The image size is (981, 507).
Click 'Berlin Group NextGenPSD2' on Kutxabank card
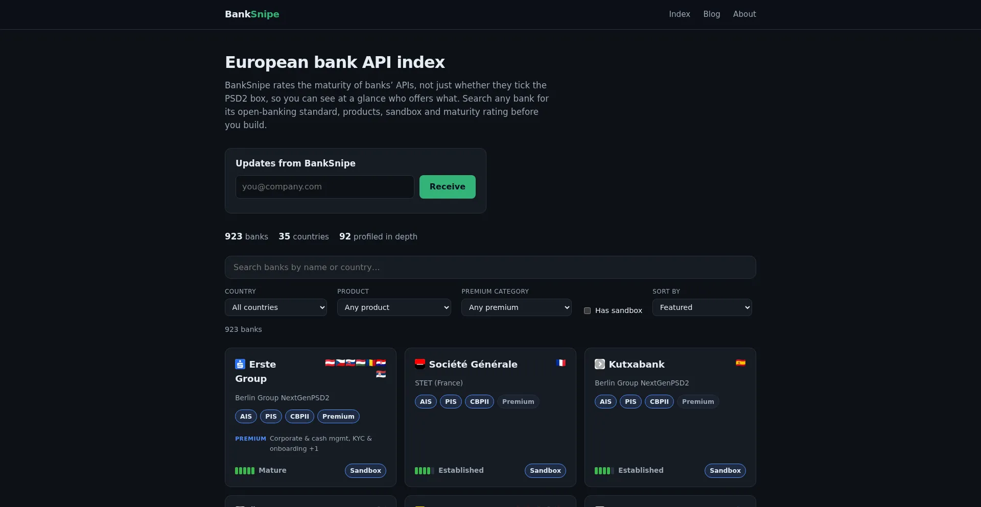(642, 383)
